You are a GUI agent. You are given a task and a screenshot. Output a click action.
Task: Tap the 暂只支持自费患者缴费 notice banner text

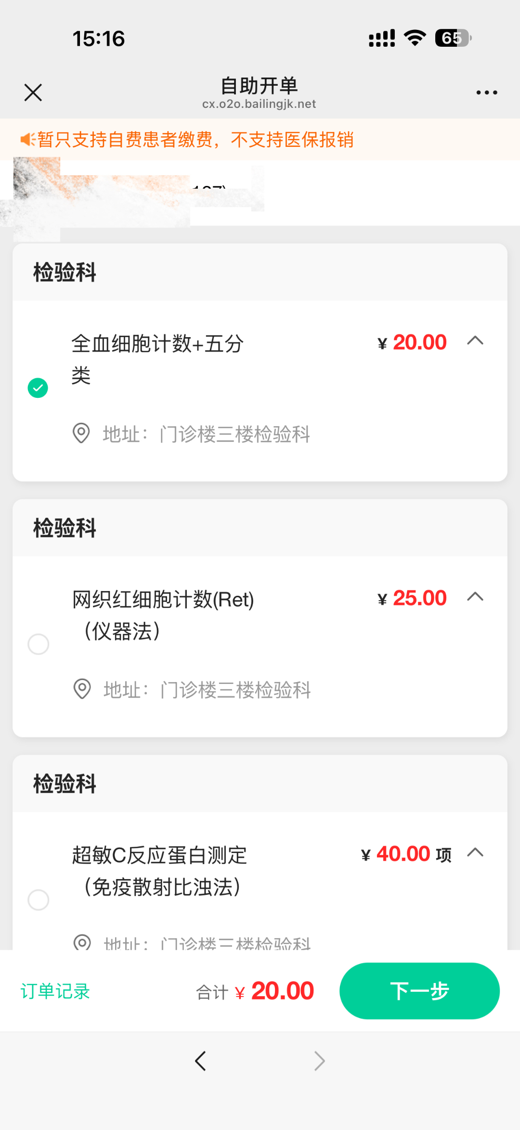[x=195, y=140]
